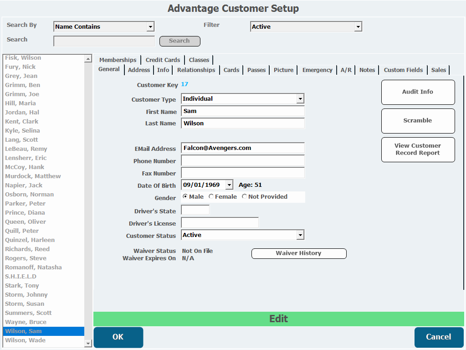Select customer Fury, Nick in list
Viewport: 466px width, 350px height.
43,67
